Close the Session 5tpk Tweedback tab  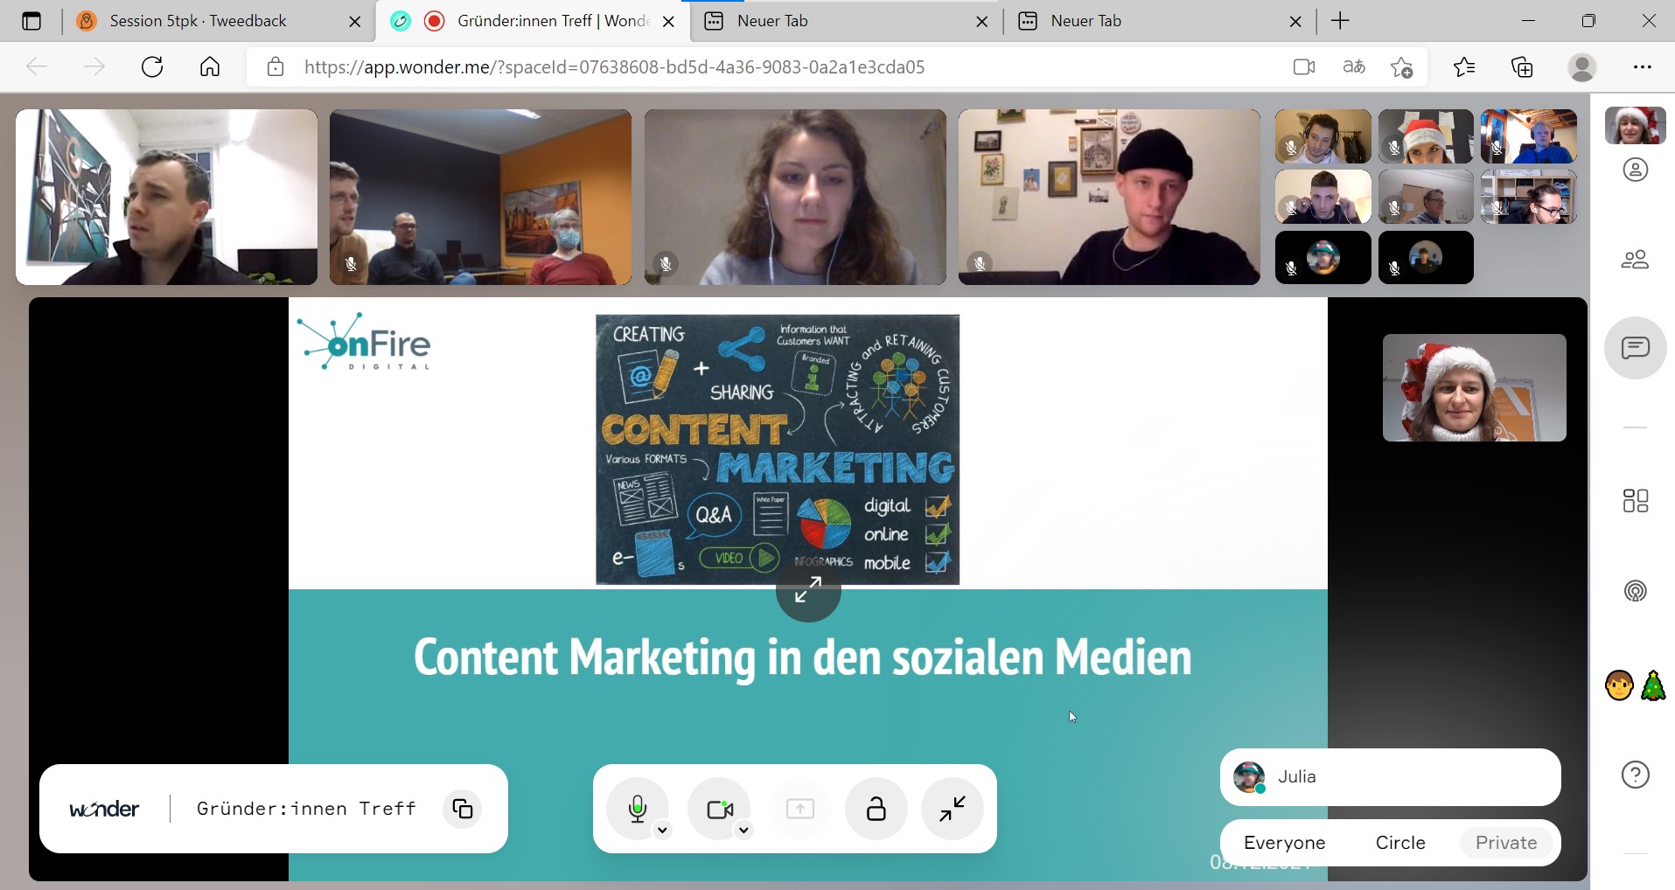pos(354,22)
